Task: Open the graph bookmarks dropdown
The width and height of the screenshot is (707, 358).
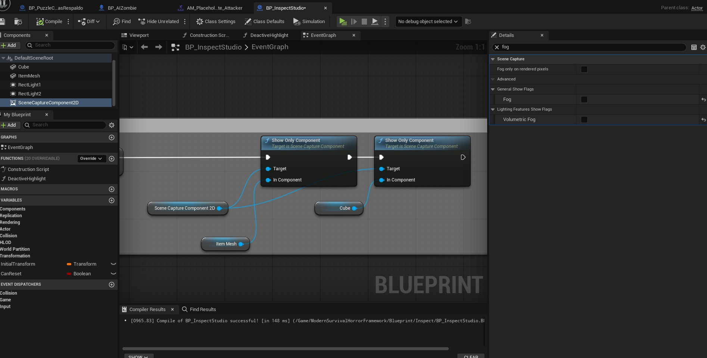Action: tap(128, 47)
